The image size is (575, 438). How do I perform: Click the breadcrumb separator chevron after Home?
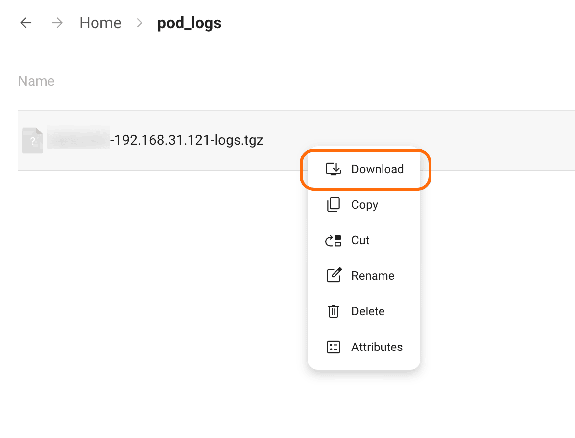(139, 23)
